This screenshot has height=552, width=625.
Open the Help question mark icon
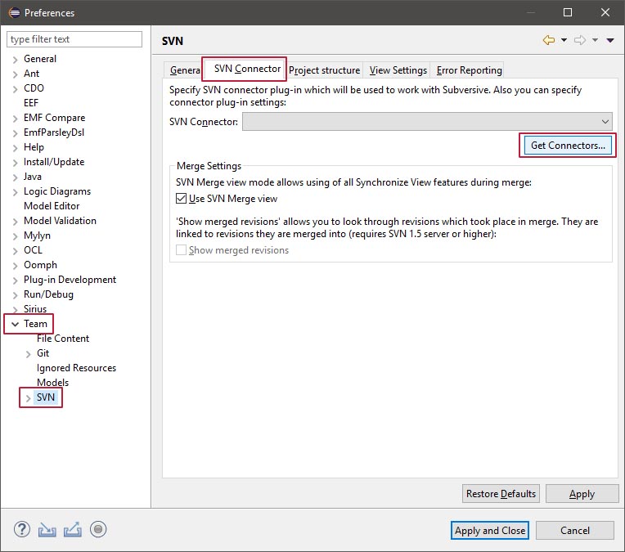point(22,529)
